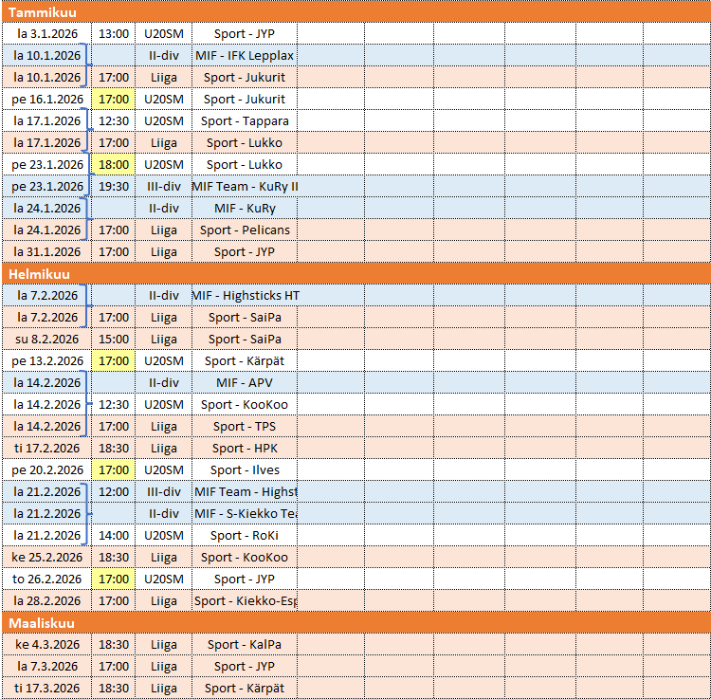Screen dimensions: 711x699
Task: Click the Sport - Tappara match cell
Action: point(245,120)
